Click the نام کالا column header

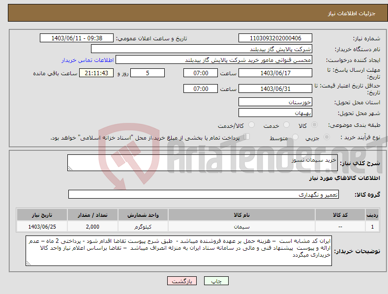241,215
